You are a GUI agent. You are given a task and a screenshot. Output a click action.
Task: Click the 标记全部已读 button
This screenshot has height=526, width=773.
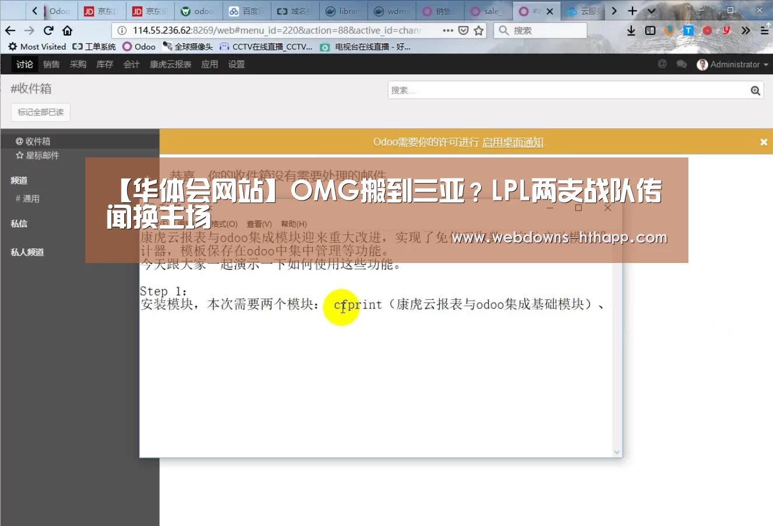point(41,112)
